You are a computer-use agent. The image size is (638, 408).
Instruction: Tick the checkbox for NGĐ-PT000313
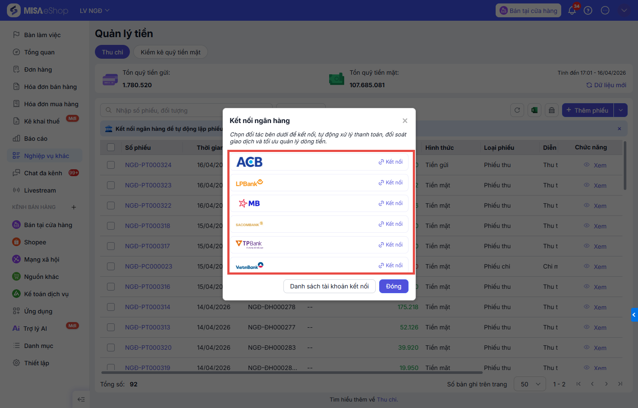click(x=111, y=327)
